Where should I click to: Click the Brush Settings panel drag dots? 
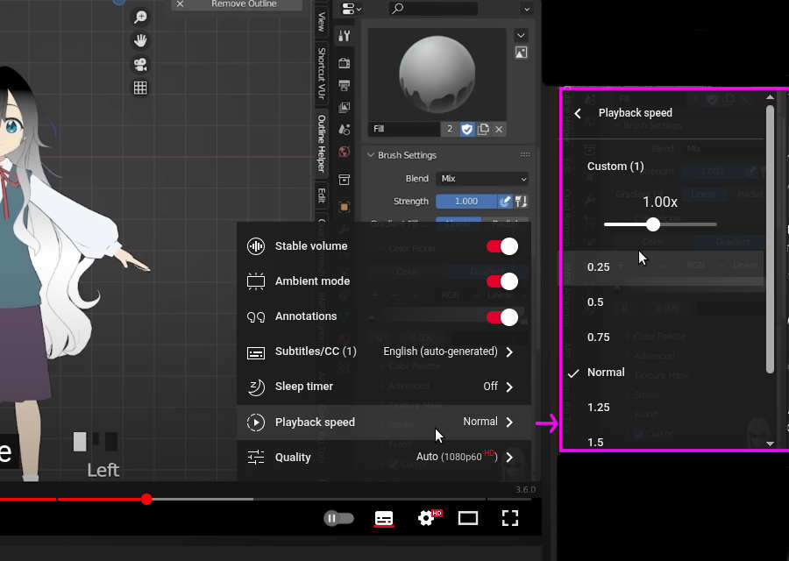[x=525, y=155]
